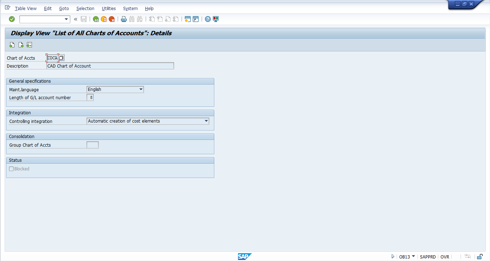Image resolution: width=490 pixels, height=261 pixels.
Task: Open the Table View menu
Action: tap(25, 8)
